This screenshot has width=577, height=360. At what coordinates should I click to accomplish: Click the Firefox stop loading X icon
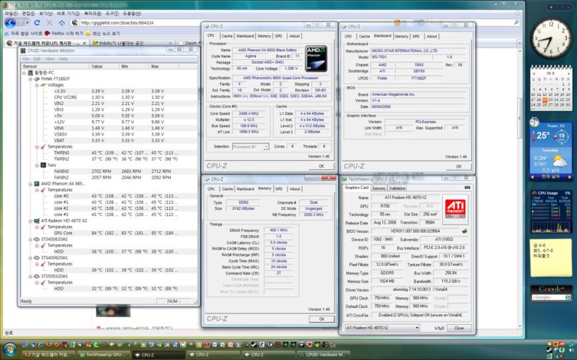(x=49, y=23)
